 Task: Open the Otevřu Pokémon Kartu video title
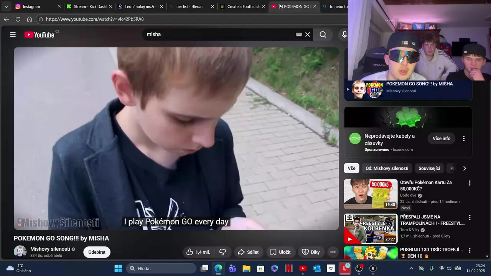click(426, 186)
